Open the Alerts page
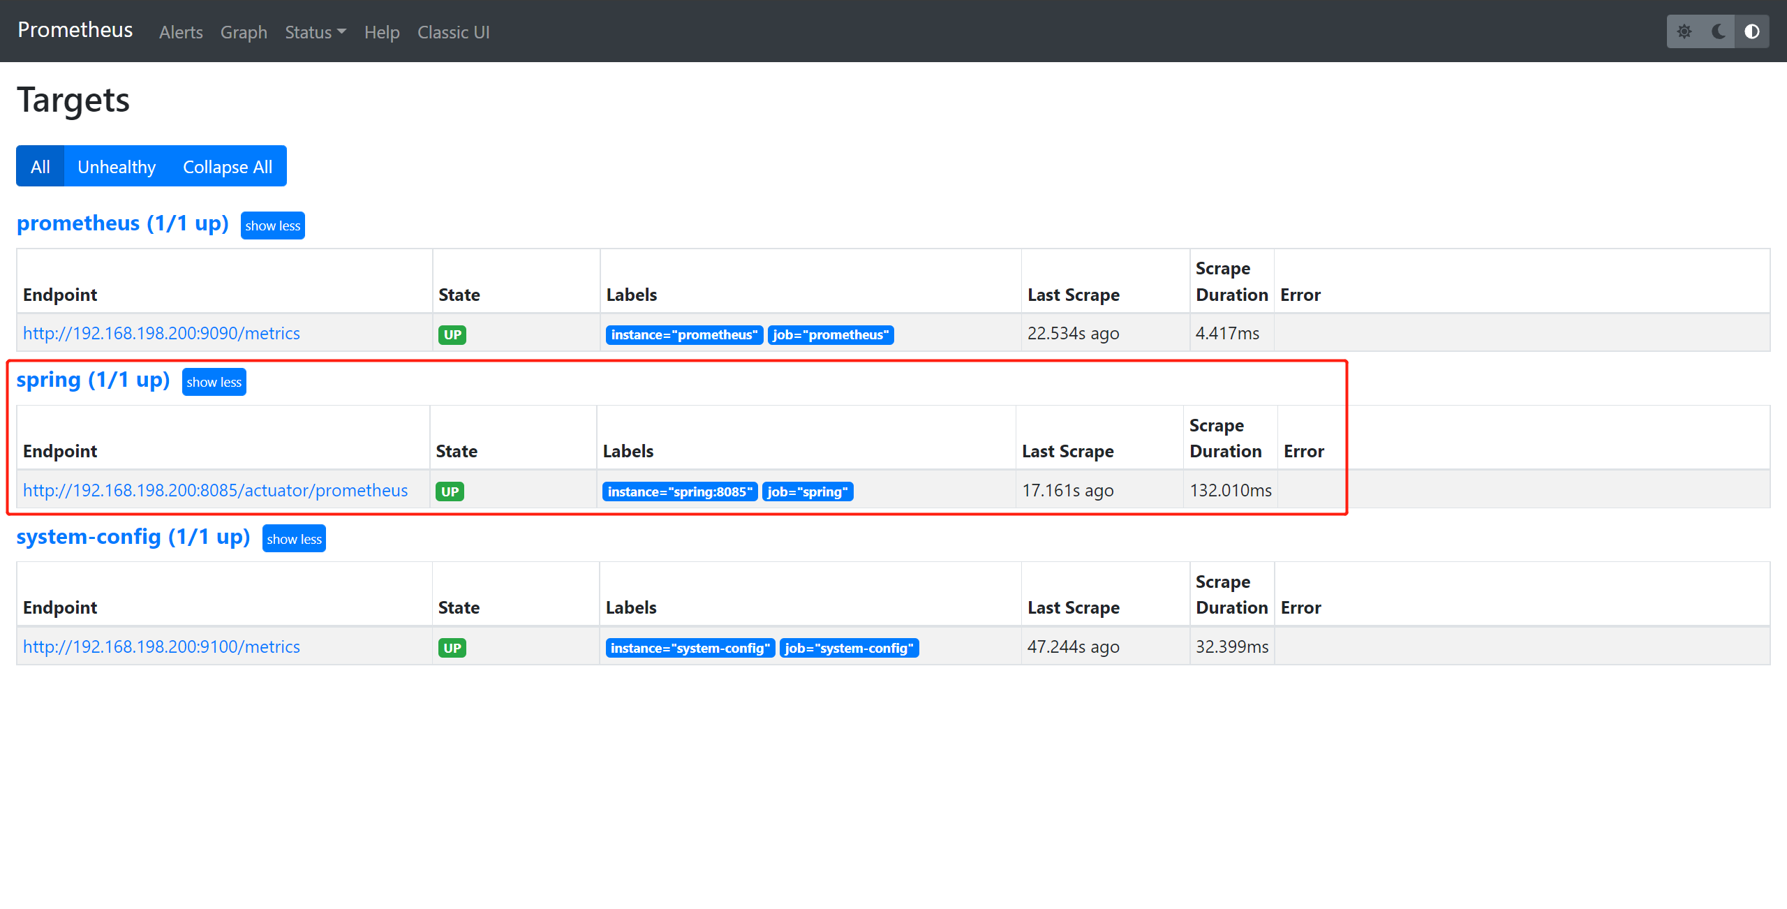This screenshot has height=909, width=1787. click(181, 32)
